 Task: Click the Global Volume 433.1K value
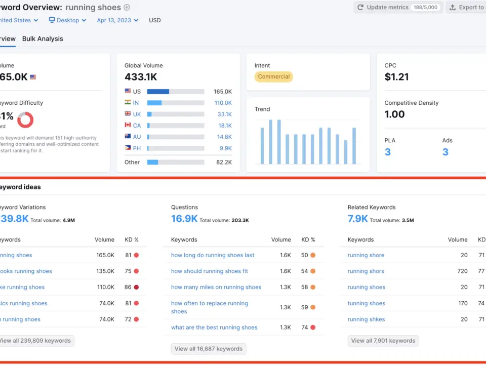click(x=141, y=76)
